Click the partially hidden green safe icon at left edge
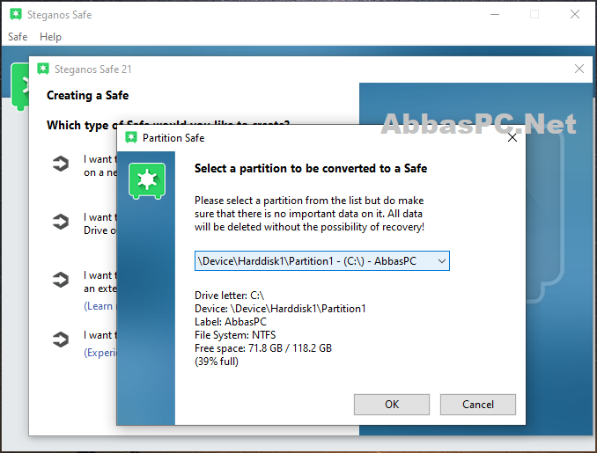Screen dimensions: 597x453 coord(19,87)
